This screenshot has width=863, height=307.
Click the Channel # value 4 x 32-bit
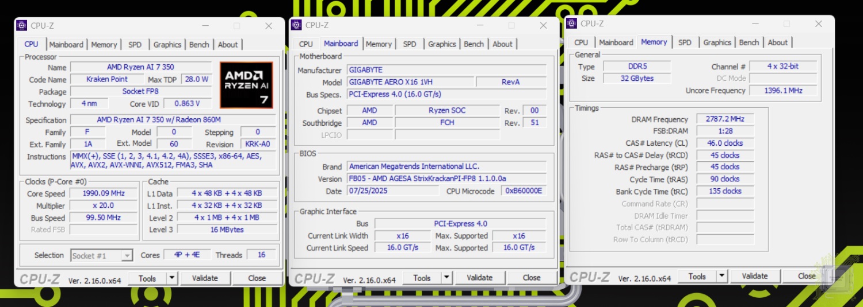tap(782, 67)
